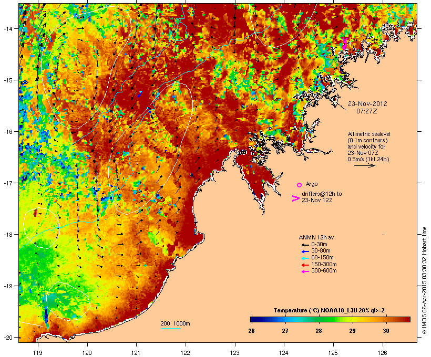Click the 122 longitude axis label
Screen dimensions: 431x357
186,353
